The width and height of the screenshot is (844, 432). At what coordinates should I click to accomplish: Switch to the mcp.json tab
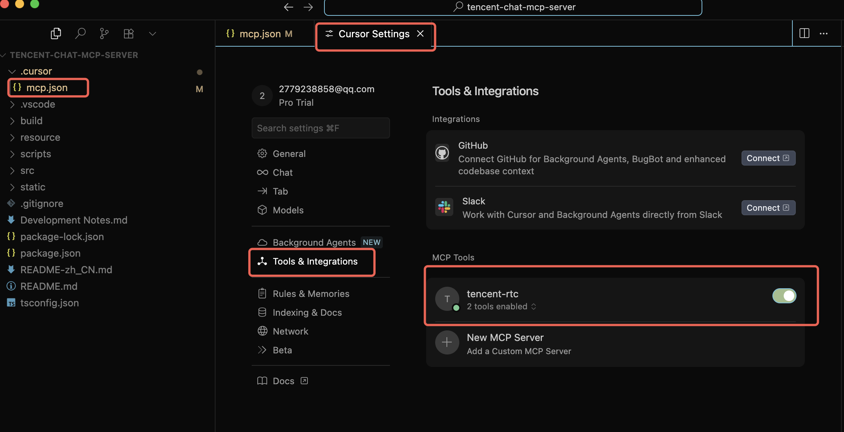(260, 33)
